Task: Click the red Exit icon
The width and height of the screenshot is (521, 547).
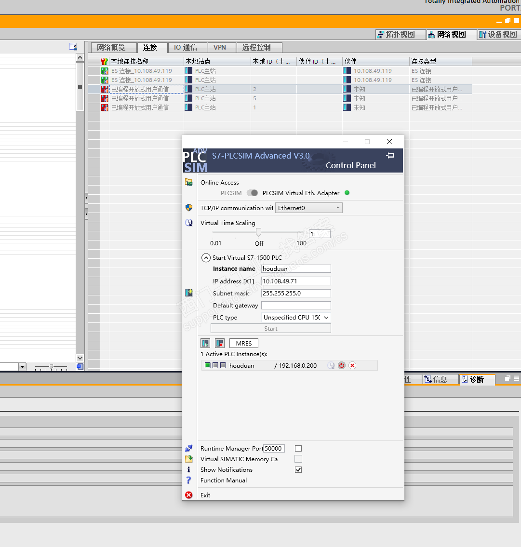Action: [189, 495]
